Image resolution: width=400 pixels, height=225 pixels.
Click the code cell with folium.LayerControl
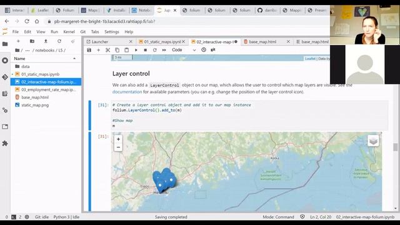[249, 115]
